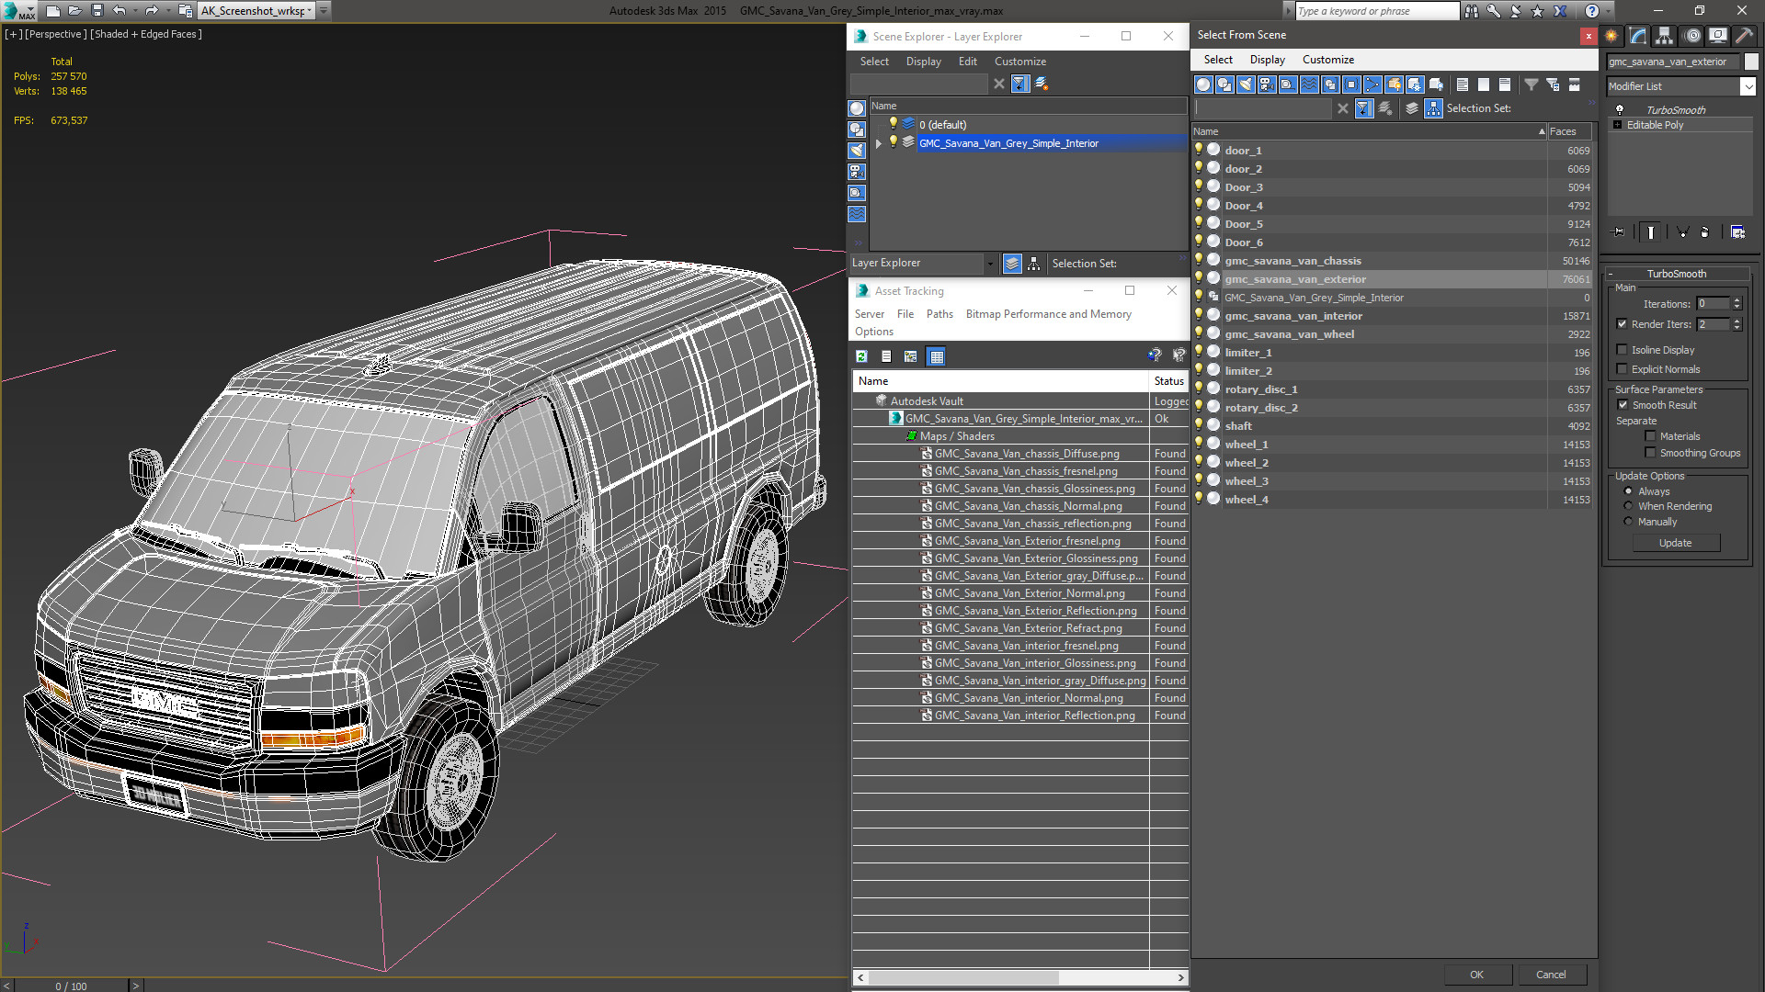Open the Modifier List dropdown

[1748, 86]
